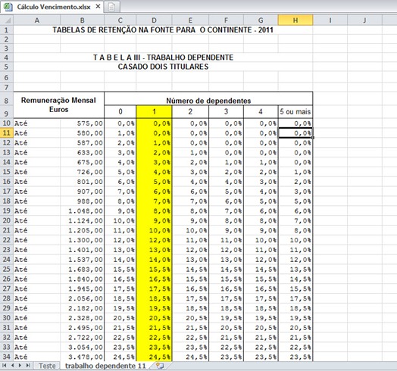Click the dependents 4 column label
Viewport: 397px width, 371px height.
(x=261, y=111)
